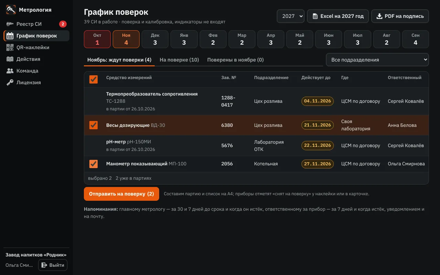The width and height of the screenshot is (440, 275).
Task: Open the Действия sidebar item
Action: coord(36,59)
